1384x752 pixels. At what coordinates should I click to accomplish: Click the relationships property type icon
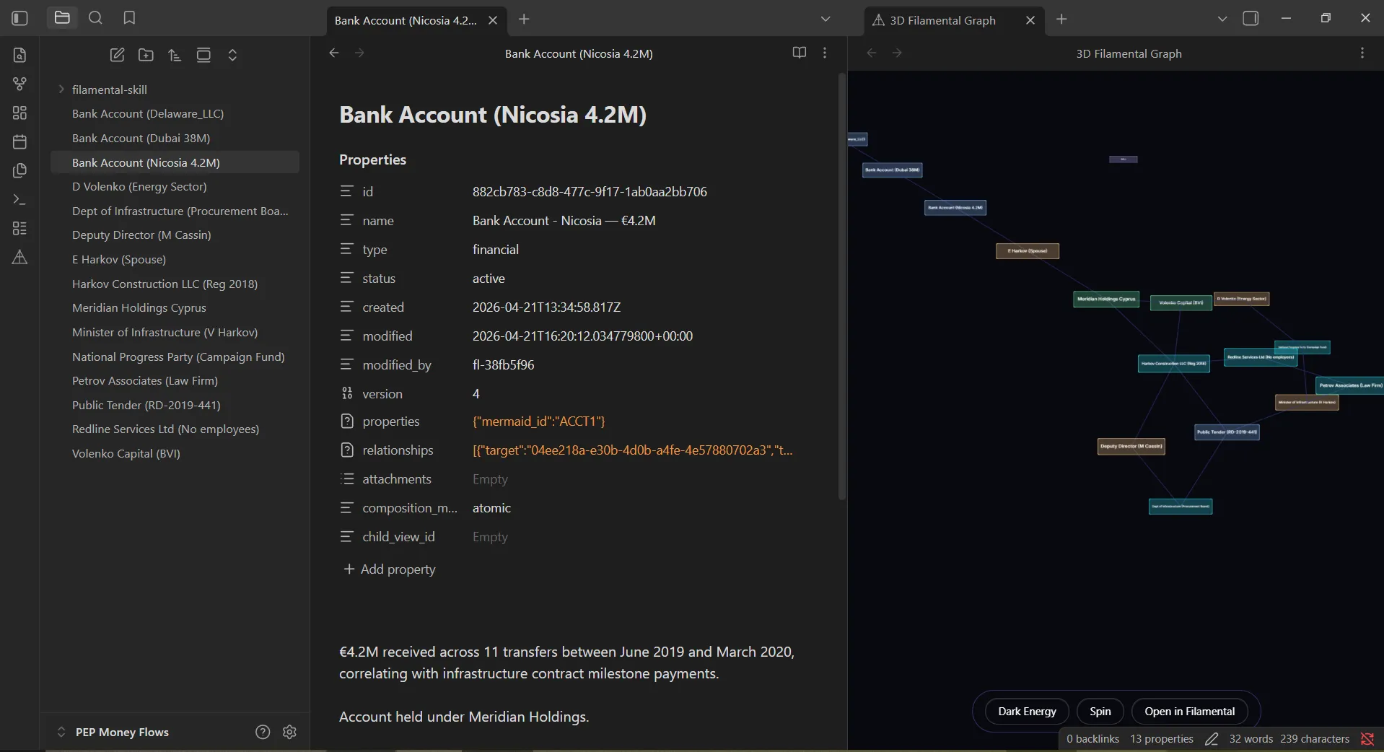[347, 450]
